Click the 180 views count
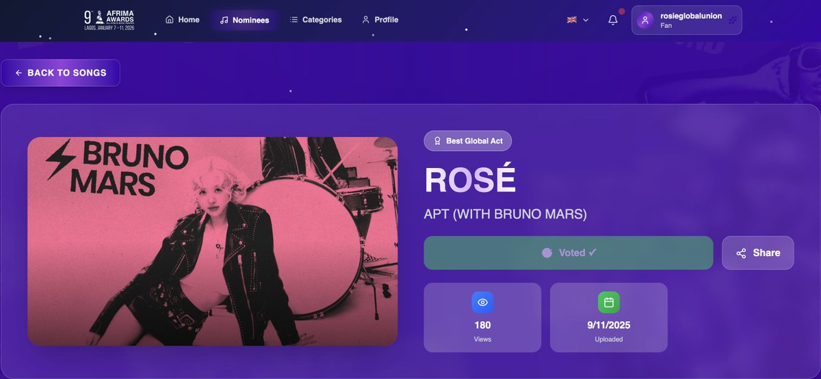Screen dimensions: 821x379 [482, 325]
